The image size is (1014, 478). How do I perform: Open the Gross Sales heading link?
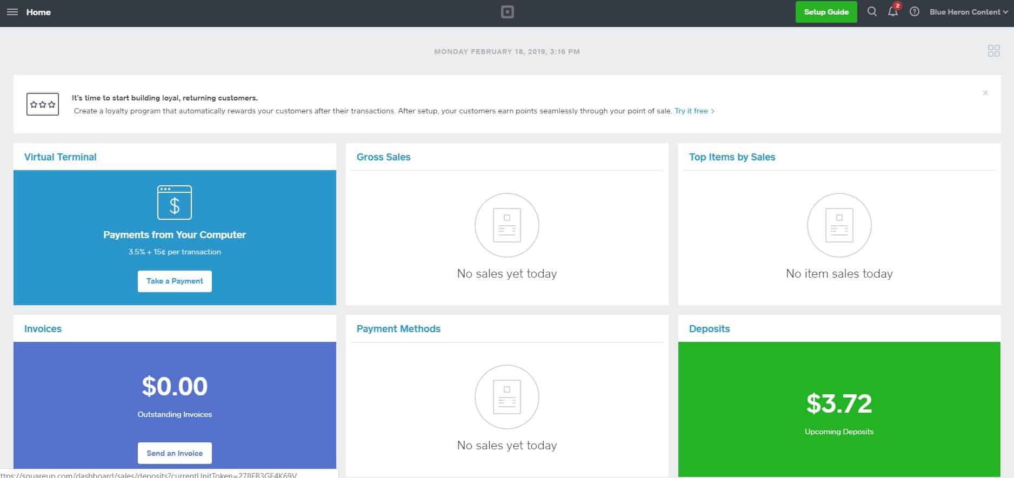383,157
